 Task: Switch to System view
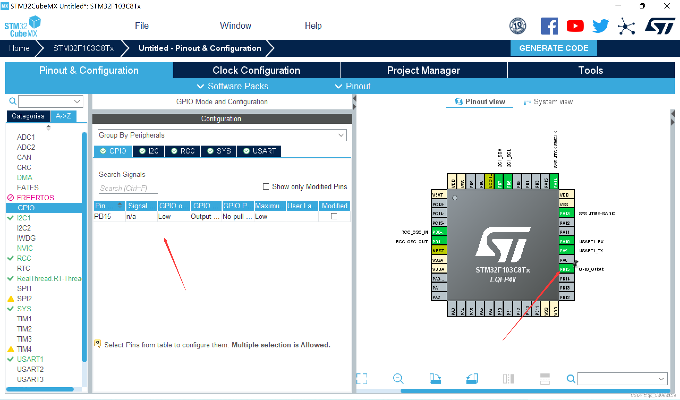pos(548,102)
